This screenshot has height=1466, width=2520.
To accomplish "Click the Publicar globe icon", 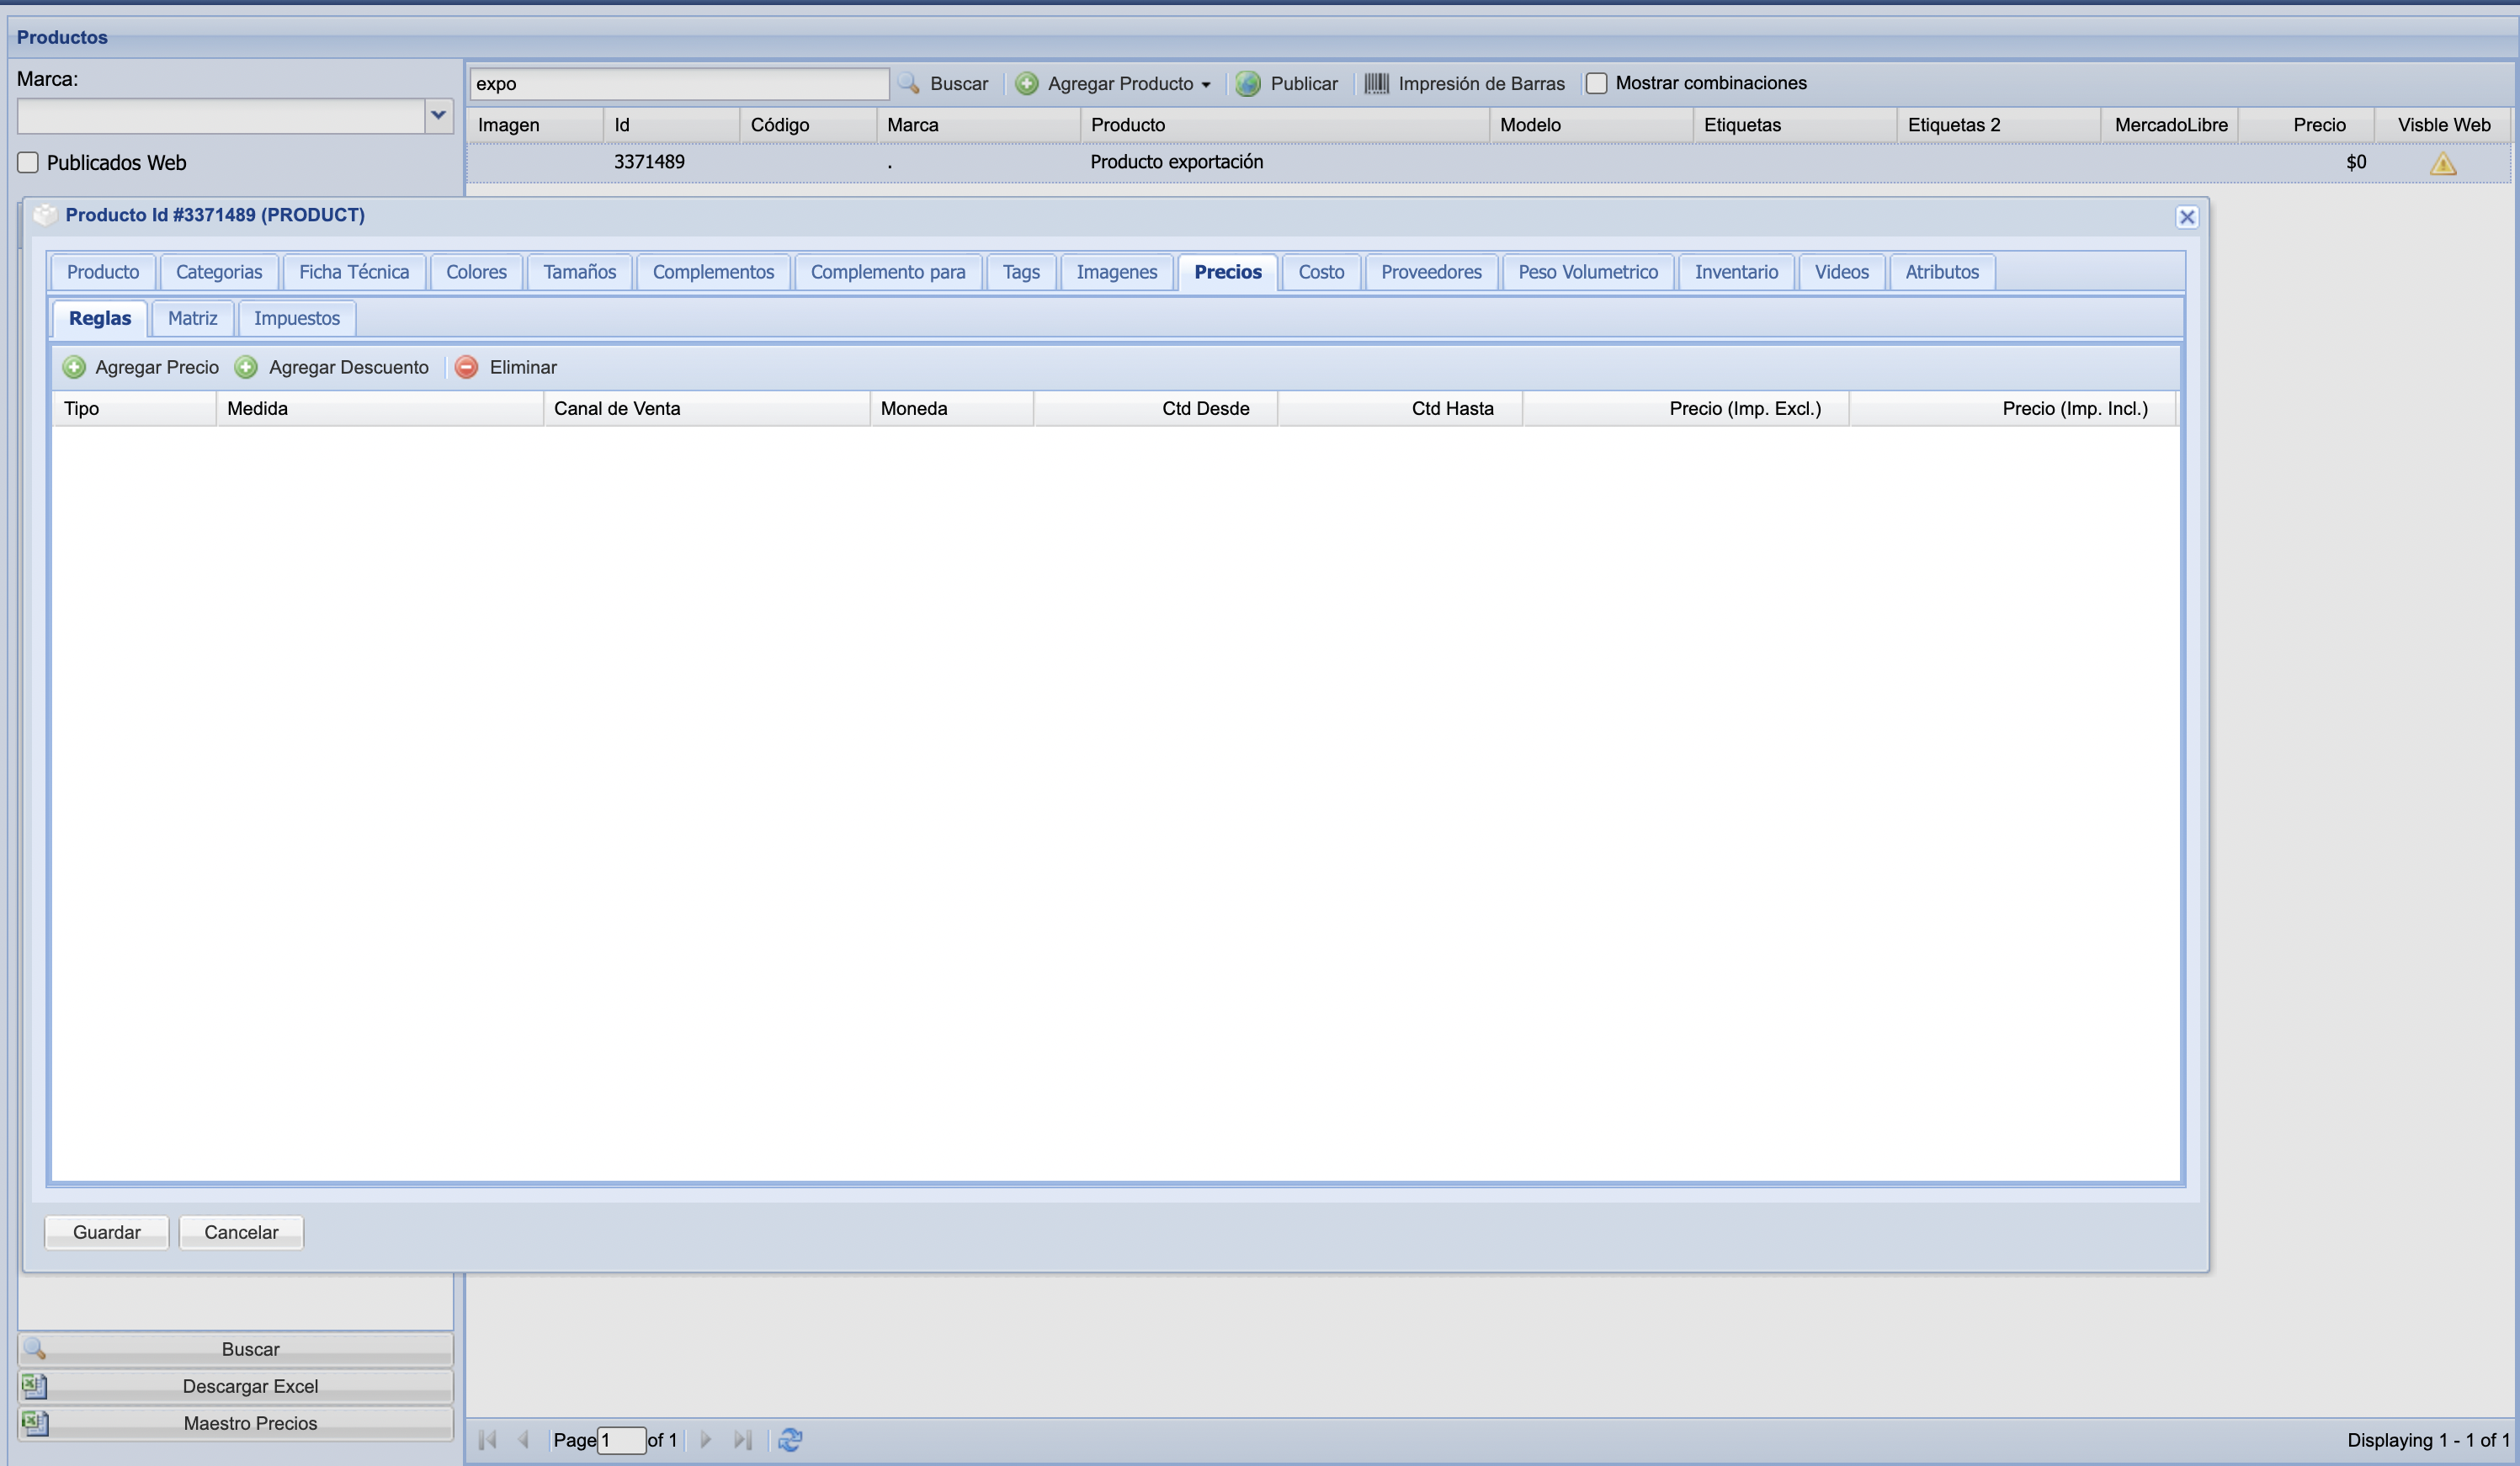I will click(x=1247, y=84).
